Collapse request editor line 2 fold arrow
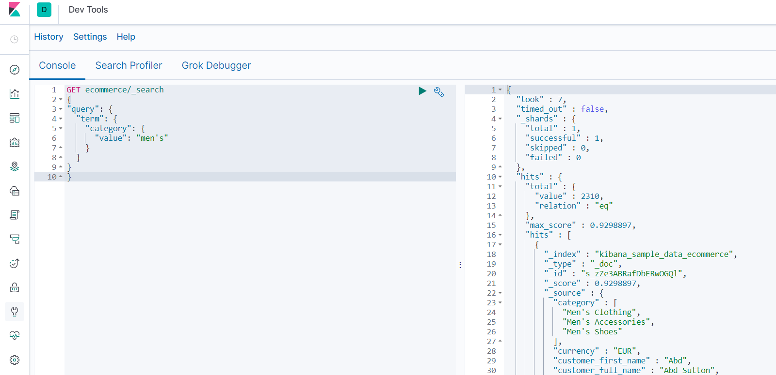This screenshot has height=375, width=776. point(61,100)
